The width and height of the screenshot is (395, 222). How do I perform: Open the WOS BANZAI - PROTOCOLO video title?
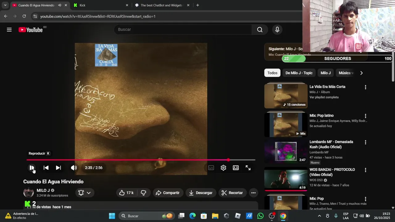pyautogui.click(x=332, y=172)
